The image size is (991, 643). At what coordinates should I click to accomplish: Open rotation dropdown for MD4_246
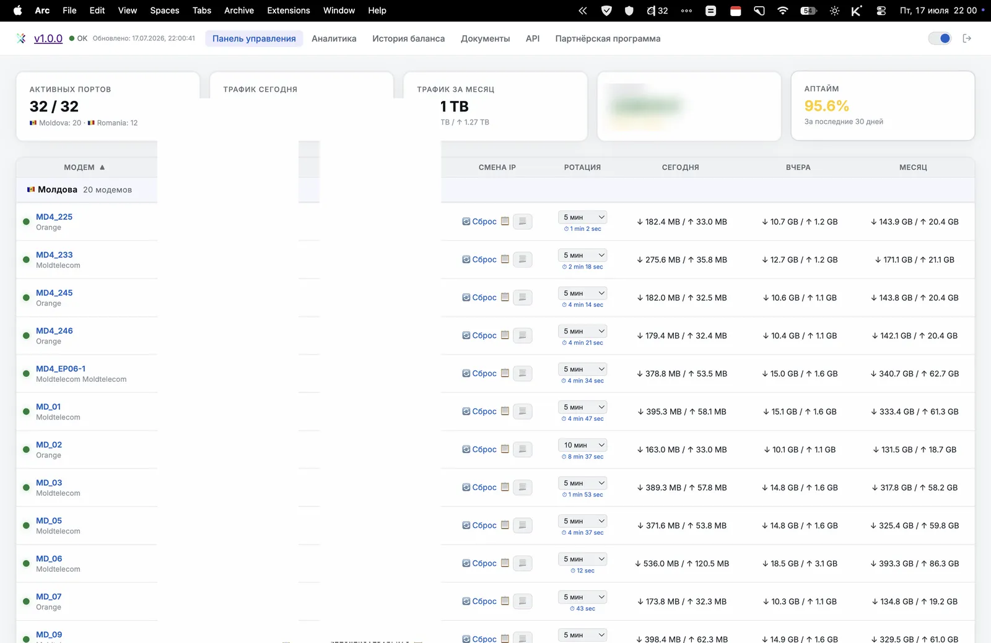tap(582, 331)
